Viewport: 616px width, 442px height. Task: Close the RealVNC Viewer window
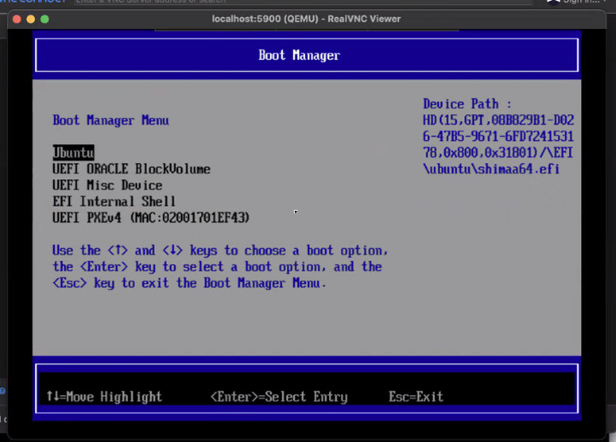coord(17,19)
